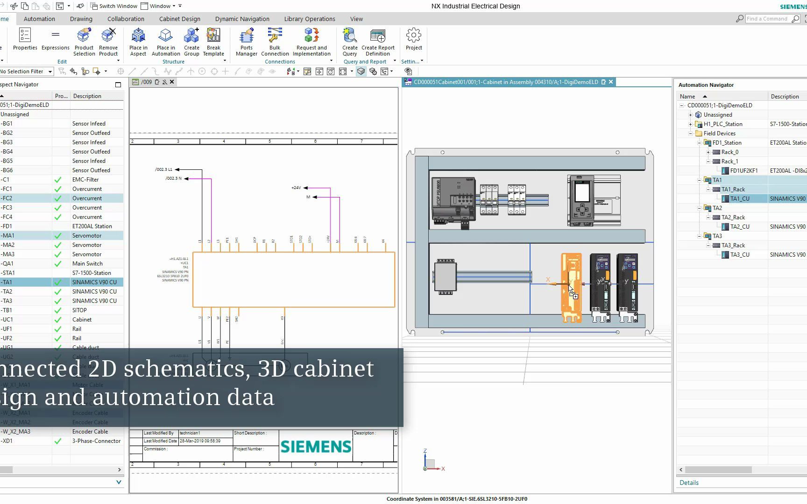Open Request and Implementation
This screenshot has width=807, height=504.
pyautogui.click(x=311, y=42)
